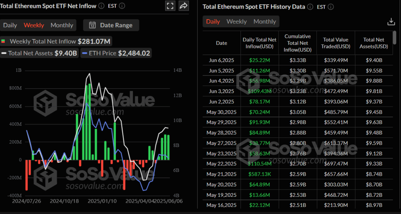The image size is (401, 214).
Task: Click the Daily Total Net Inflow column header
Action: click(259, 43)
